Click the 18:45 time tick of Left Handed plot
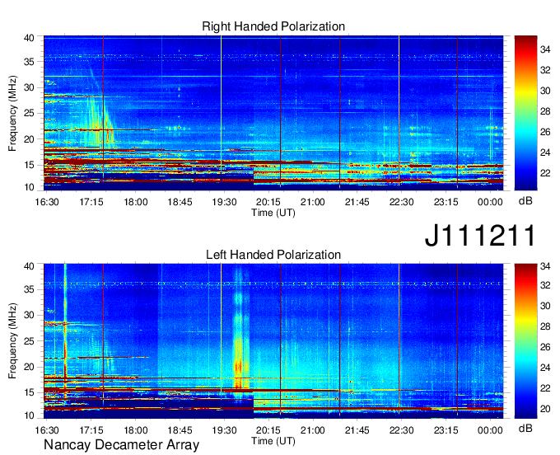Image resolution: width=560 pixels, height=455 pixels. point(180,430)
